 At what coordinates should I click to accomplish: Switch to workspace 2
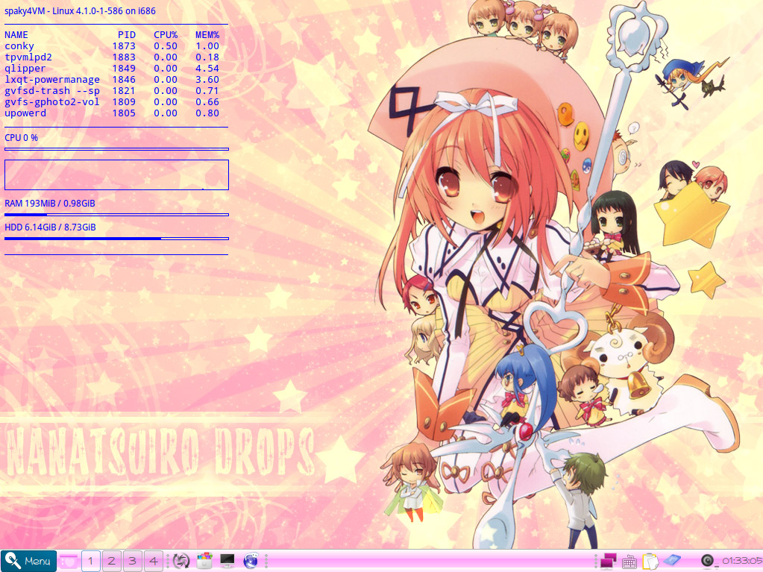tap(111, 561)
